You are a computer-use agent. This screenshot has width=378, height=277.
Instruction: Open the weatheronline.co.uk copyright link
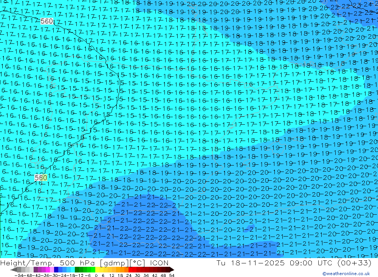pyautogui.click(x=346, y=274)
